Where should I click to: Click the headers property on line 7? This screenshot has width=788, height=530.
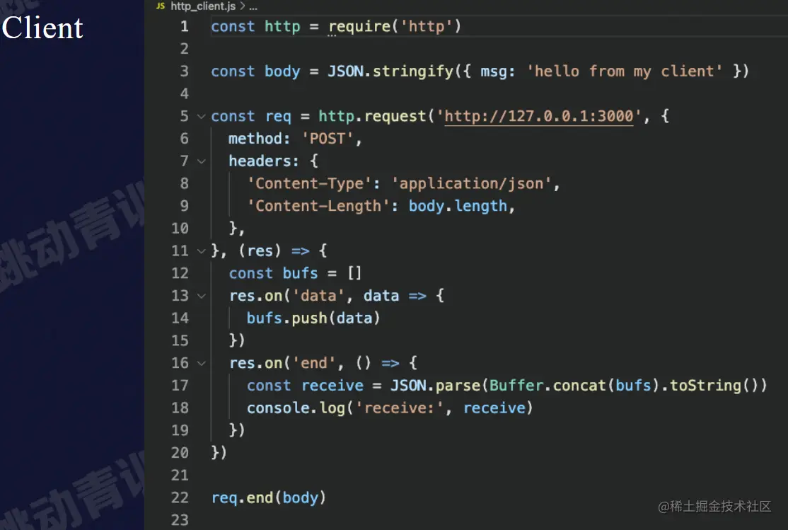[260, 161]
